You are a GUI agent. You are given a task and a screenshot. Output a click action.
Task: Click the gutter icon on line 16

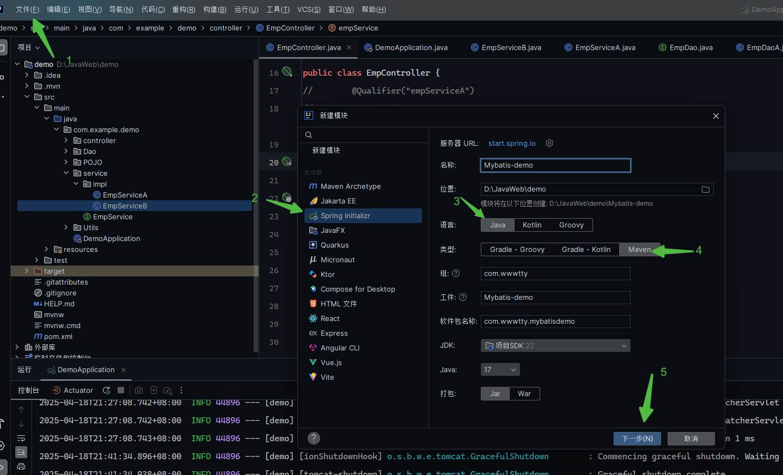point(287,71)
